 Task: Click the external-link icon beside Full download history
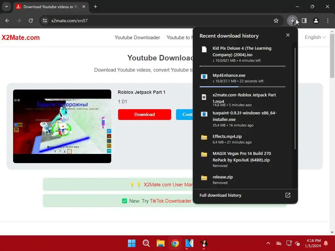click(x=288, y=195)
